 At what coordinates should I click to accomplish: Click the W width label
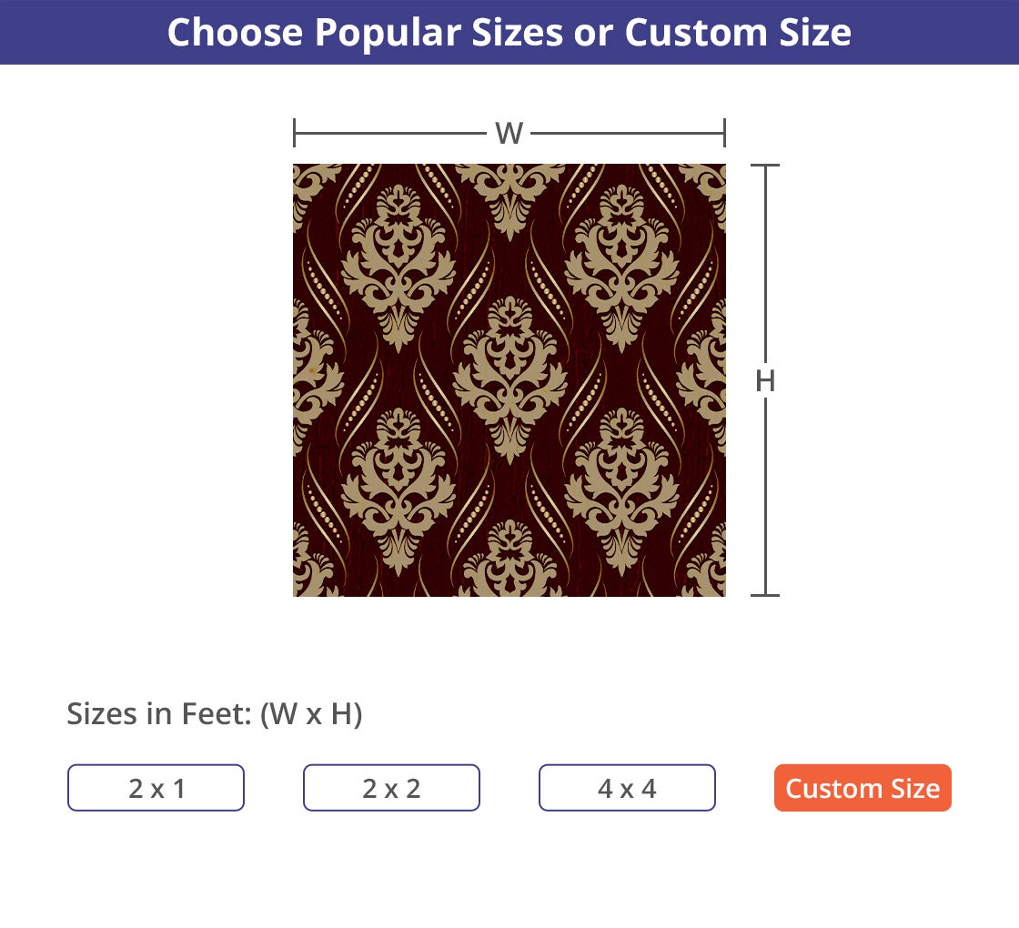pyautogui.click(x=509, y=134)
